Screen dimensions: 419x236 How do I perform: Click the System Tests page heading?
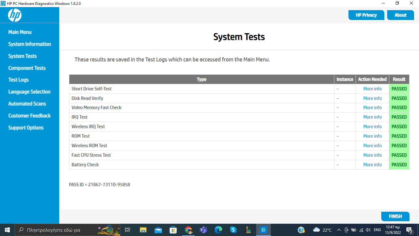pyautogui.click(x=239, y=37)
